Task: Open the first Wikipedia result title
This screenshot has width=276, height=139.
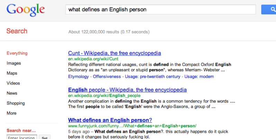Action: click(114, 53)
